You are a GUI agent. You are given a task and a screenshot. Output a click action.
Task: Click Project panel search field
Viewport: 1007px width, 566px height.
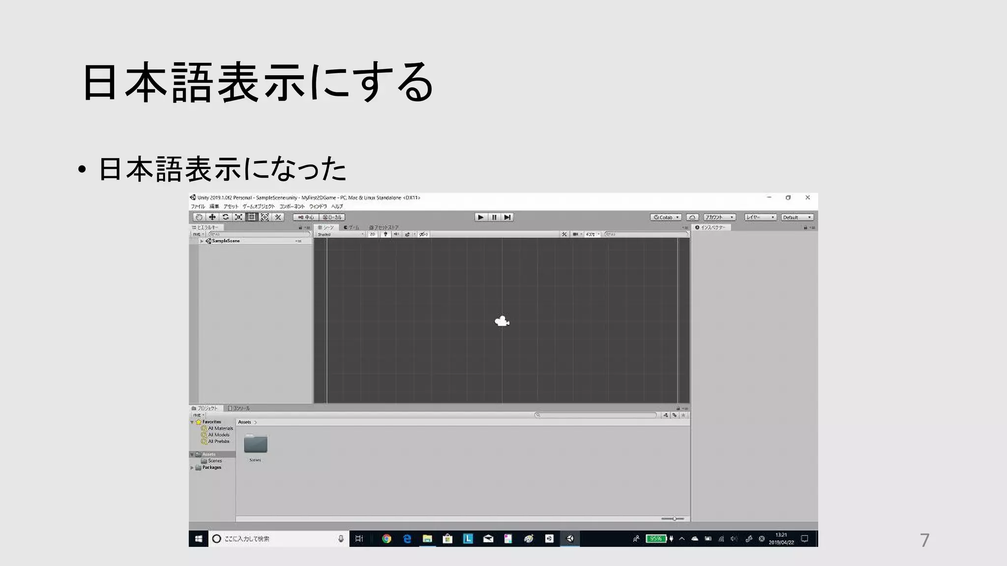click(596, 415)
